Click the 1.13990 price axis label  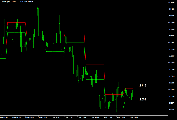point(172,23)
